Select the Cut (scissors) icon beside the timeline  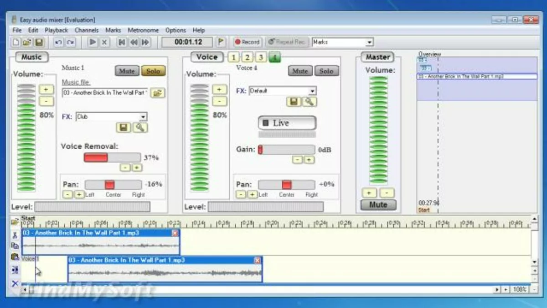(15, 235)
